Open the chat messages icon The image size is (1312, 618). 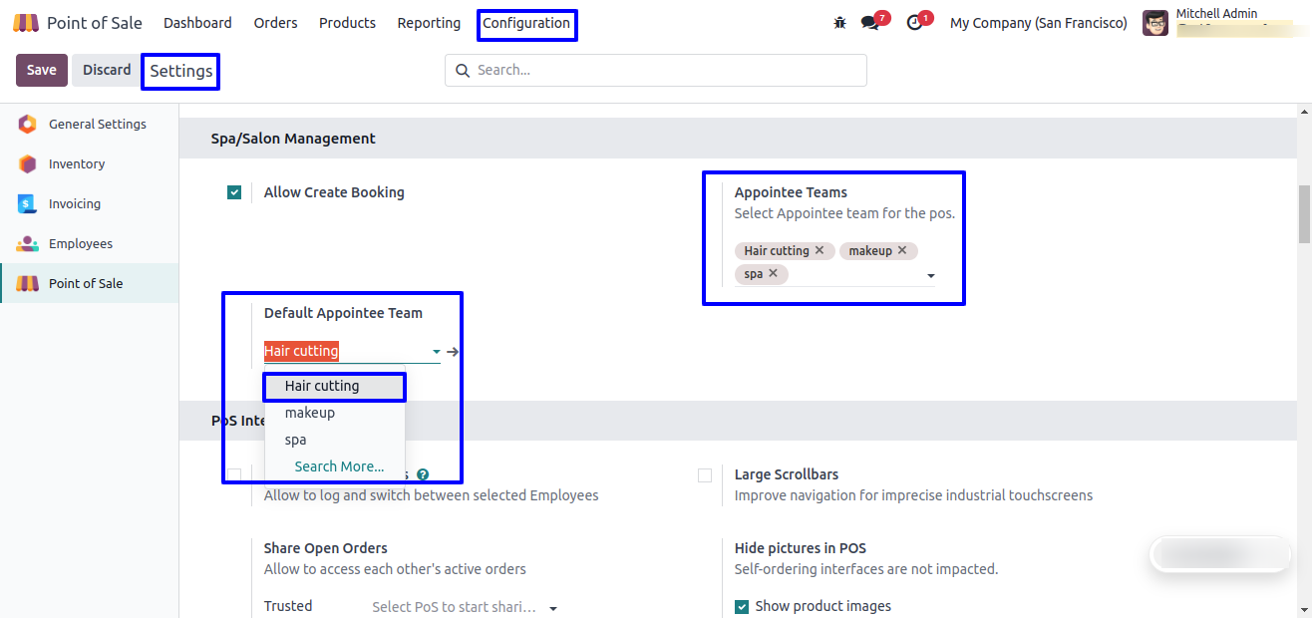pos(869,23)
